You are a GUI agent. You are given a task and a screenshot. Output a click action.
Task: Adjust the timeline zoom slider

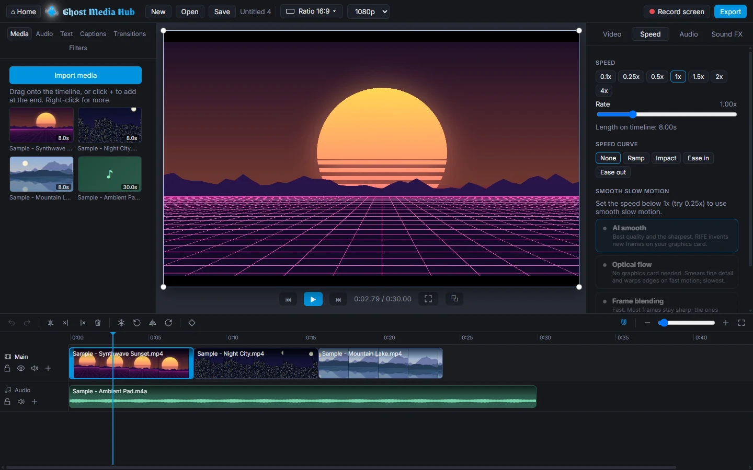[686, 323]
